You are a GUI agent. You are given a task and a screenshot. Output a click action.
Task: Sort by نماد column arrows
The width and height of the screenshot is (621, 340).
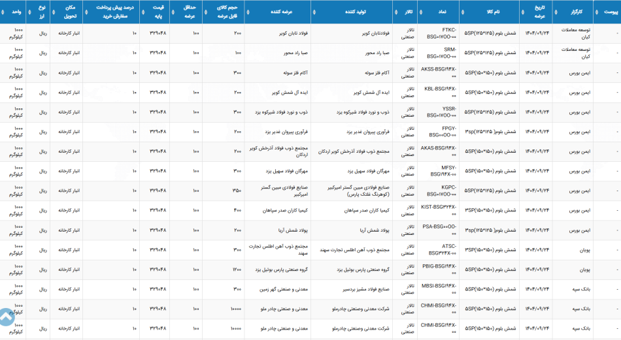[420, 12]
